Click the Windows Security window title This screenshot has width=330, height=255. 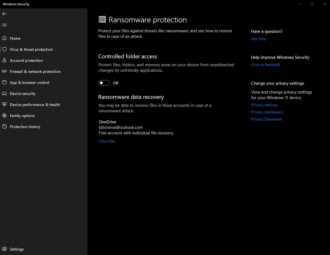tap(16, 4)
